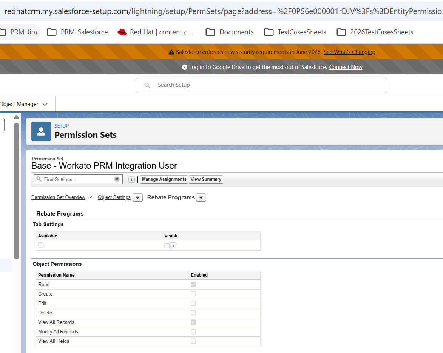Screen dimensions: 443x353
Task: Click into the Find Settings field
Action: [78, 179]
